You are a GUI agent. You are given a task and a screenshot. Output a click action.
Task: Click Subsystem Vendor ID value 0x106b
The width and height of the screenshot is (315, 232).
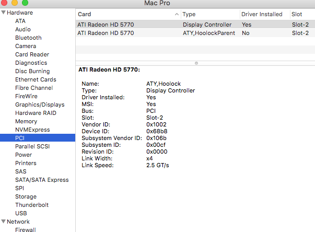[156, 138]
